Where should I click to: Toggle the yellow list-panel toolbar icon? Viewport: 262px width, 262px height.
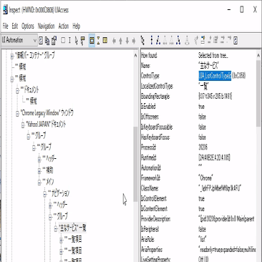point(105,40)
